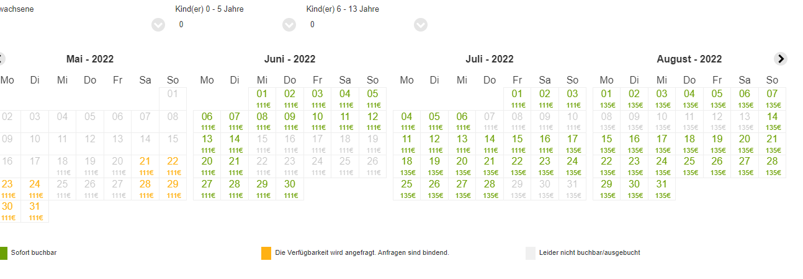Click the green Sofort buchbar legend swatch
The image size is (803, 279).
pyautogui.click(x=3, y=253)
